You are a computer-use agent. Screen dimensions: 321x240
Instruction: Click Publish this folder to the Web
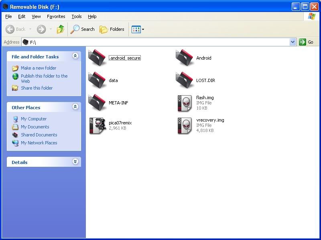44,78
